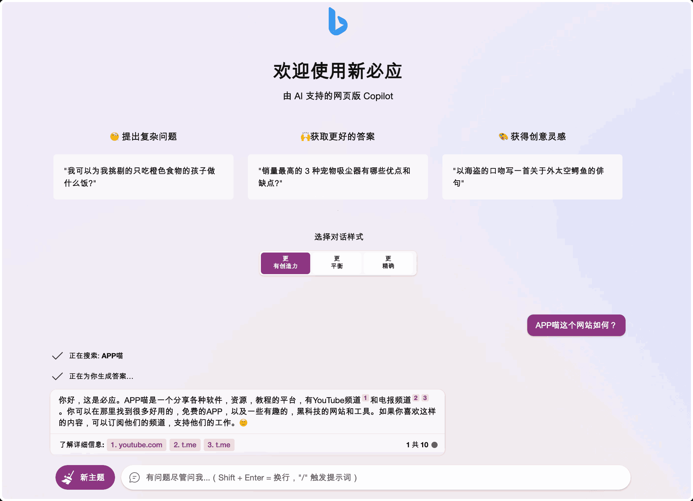Click the 获得创意灵感 heading
The image size is (693, 501).
tap(538, 137)
